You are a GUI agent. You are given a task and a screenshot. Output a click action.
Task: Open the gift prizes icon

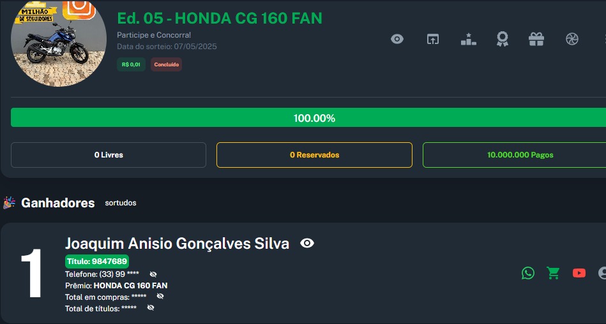coord(536,39)
